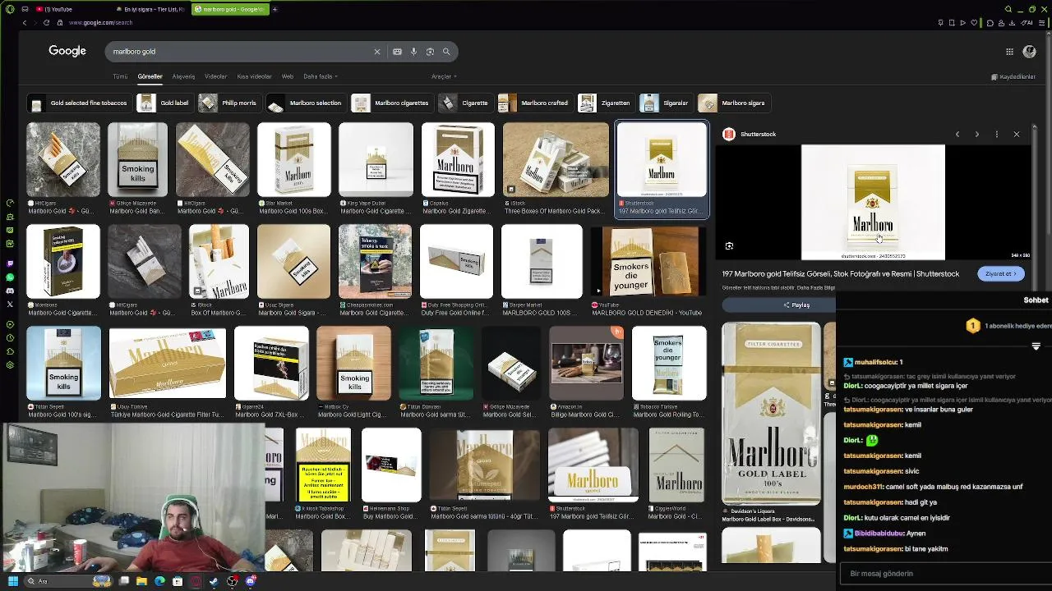Launch Microsoft Edge from the taskbar
Image resolution: width=1052 pixels, height=591 pixels.
coord(159,581)
